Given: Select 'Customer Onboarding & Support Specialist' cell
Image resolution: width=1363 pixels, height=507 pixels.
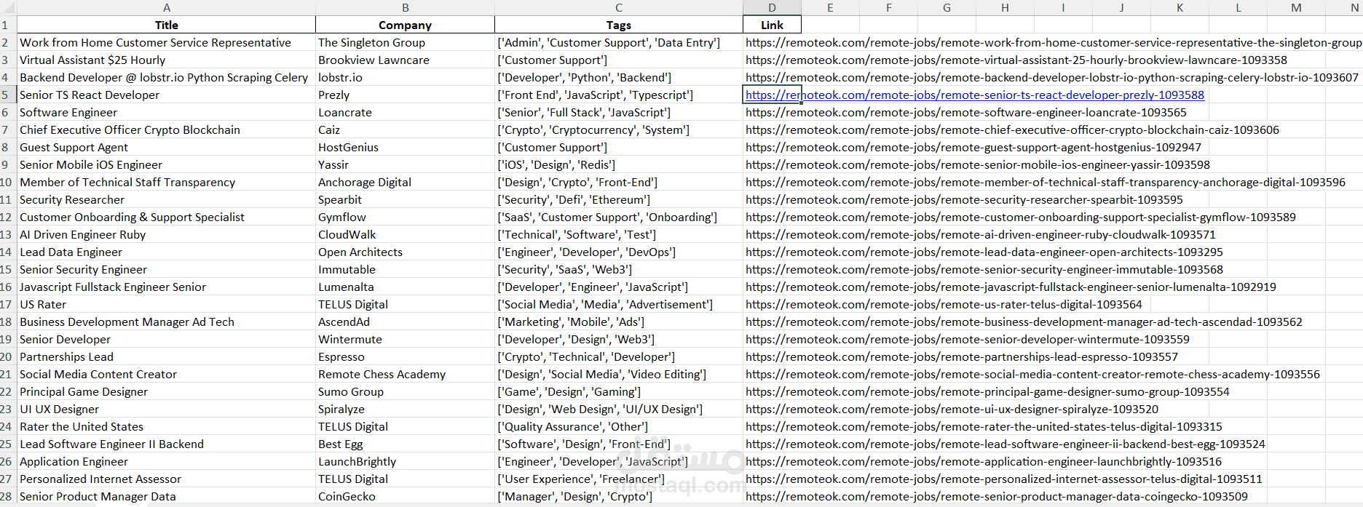Looking at the screenshot, I should 166,217.
